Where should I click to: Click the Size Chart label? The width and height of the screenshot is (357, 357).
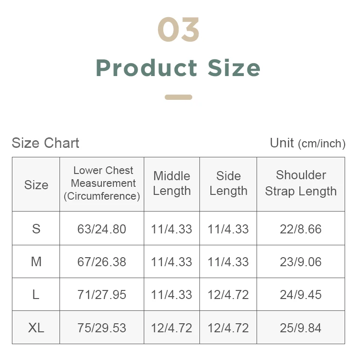tap(45, 143)
